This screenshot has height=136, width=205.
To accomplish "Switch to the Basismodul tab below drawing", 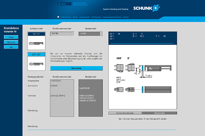I will tap(159, 113).
